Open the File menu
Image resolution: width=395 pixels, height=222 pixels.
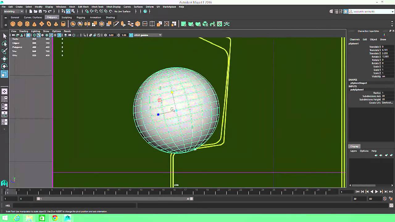pyautogui.click(x=3, y=6)
